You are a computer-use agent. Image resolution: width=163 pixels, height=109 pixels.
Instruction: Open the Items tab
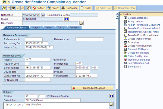click(x=49, y=28)
